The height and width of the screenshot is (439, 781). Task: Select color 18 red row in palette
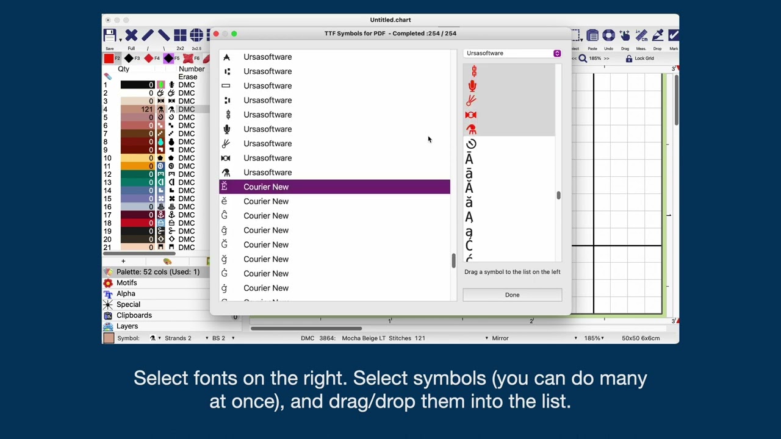click(156, 223)
